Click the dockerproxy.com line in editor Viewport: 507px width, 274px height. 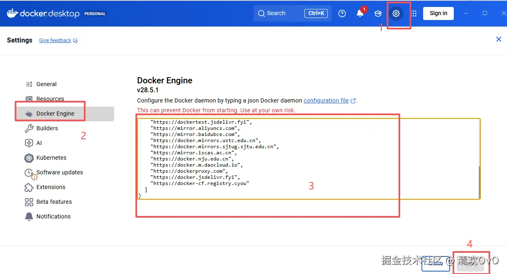pos(189,171)
